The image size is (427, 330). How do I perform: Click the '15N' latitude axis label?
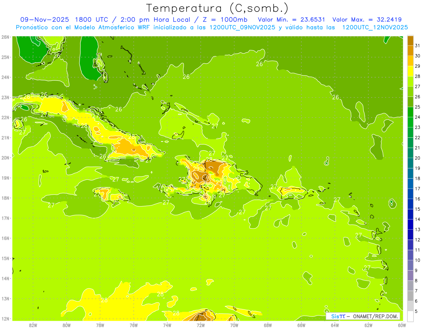tap(5, 258)
